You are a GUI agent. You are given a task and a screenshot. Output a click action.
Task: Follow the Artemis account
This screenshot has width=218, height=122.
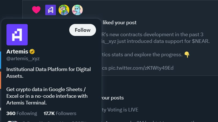82,30
